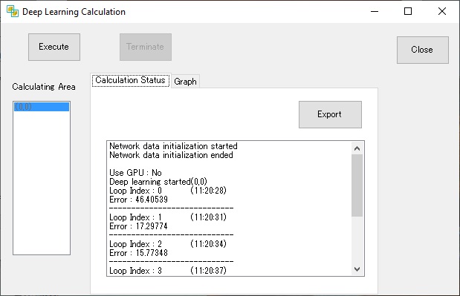460x296 pixels.
Task: Click the Deep Learning Calculation app icon
Action: tap(13, 11)
